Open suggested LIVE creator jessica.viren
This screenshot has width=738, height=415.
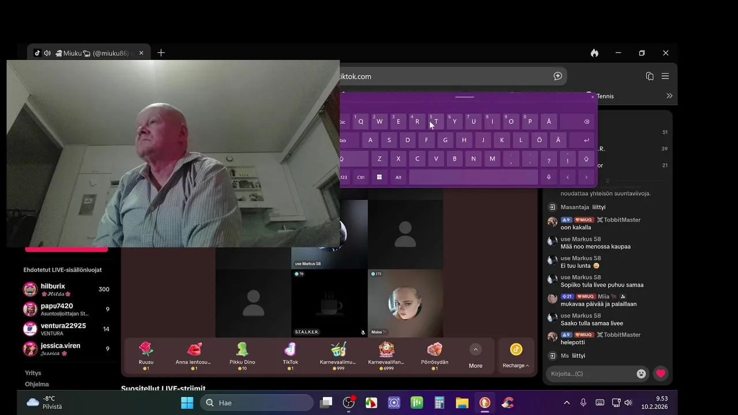[66, 349]
